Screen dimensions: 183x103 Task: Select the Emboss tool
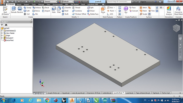click(x=37, y=8)
